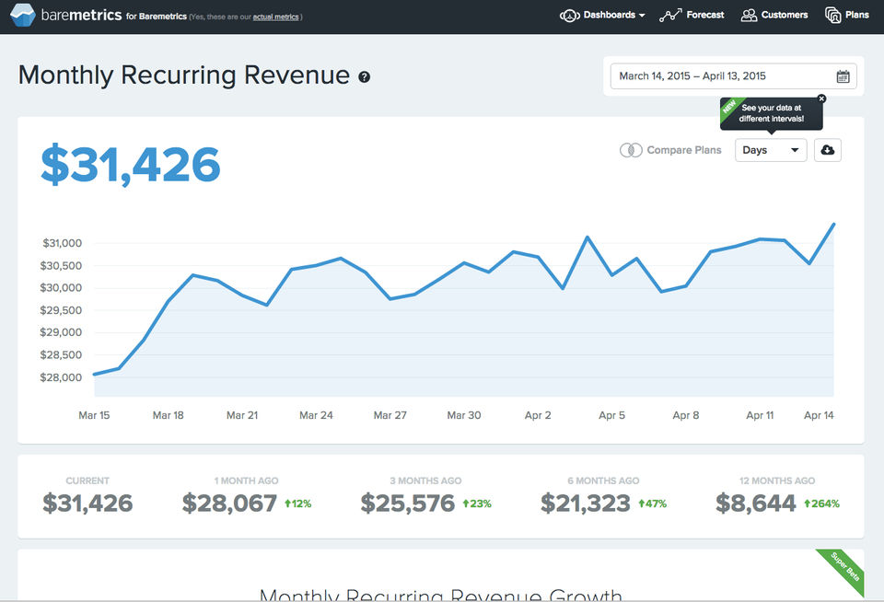Screen dimensions: 884x602
Task: Go to the Customers page
Action: click(785, 16)
